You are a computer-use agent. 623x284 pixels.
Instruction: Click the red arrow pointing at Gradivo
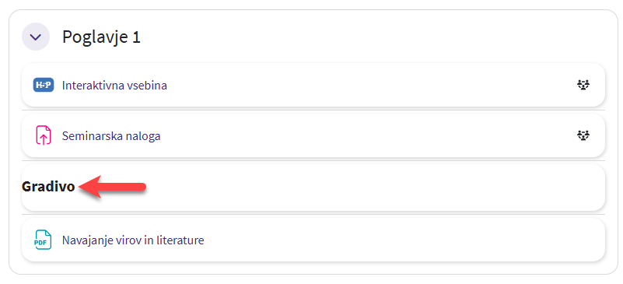[x=113, y=187]
